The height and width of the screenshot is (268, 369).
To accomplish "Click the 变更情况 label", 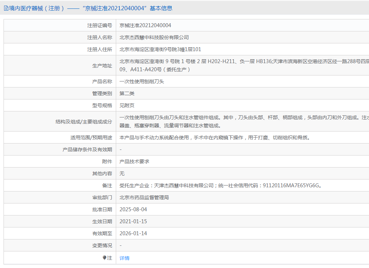I will tap(102, 245).
